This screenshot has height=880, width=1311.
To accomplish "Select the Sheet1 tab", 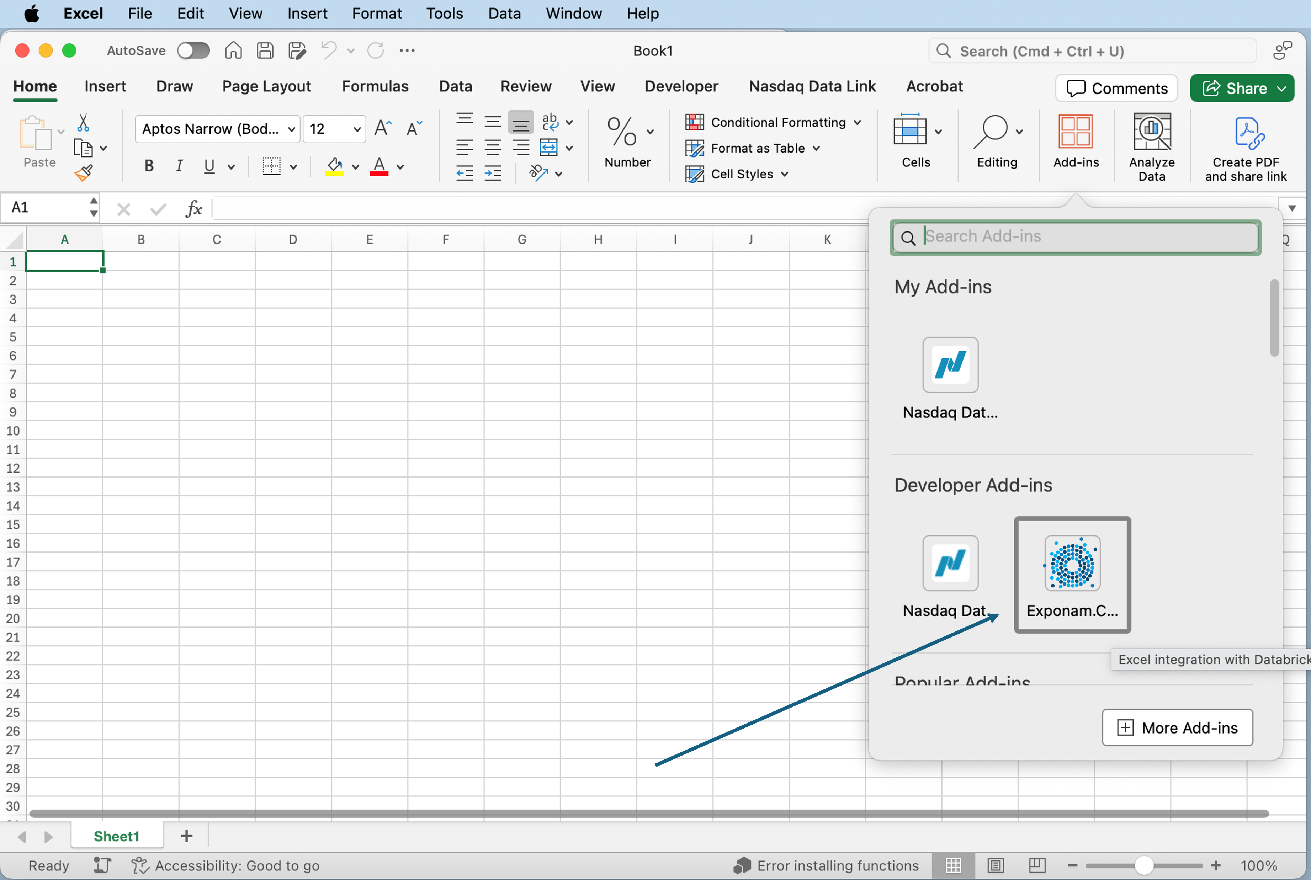I will [116, 836].
